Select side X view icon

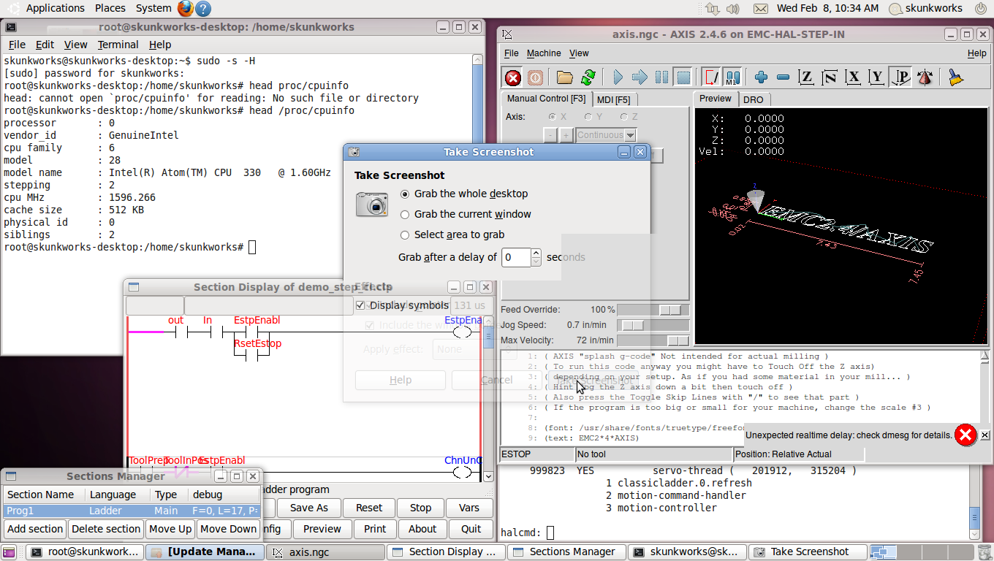853,77
